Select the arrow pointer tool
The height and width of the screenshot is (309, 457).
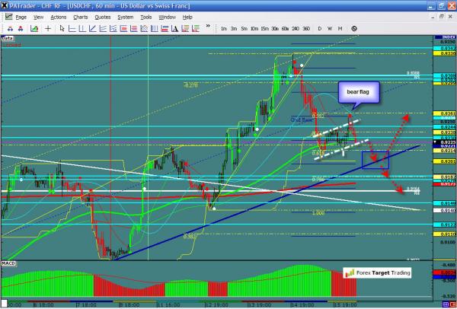pos(62,28)
